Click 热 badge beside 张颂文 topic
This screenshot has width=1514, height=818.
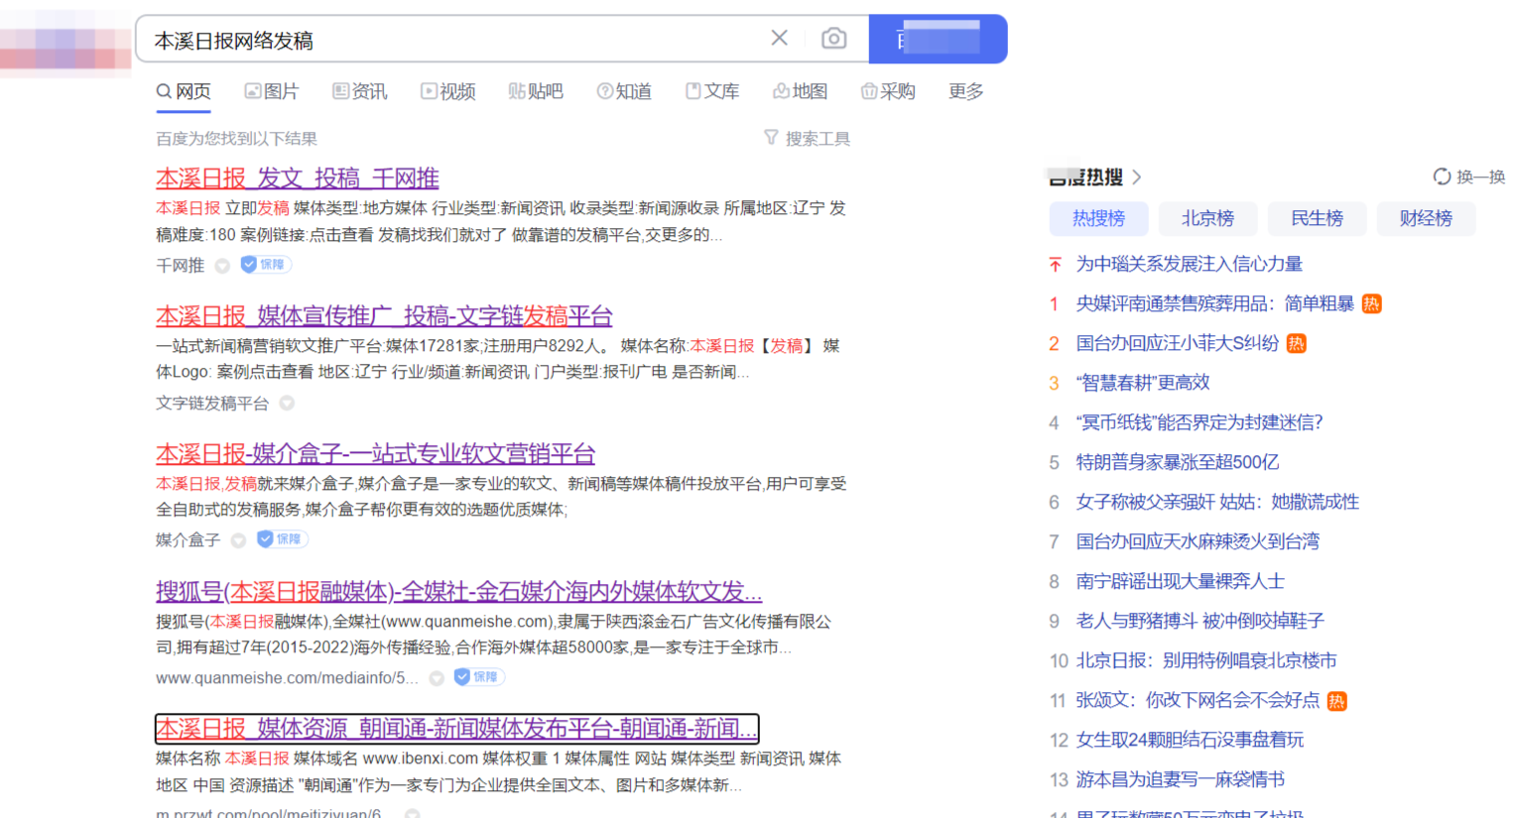1336,701
